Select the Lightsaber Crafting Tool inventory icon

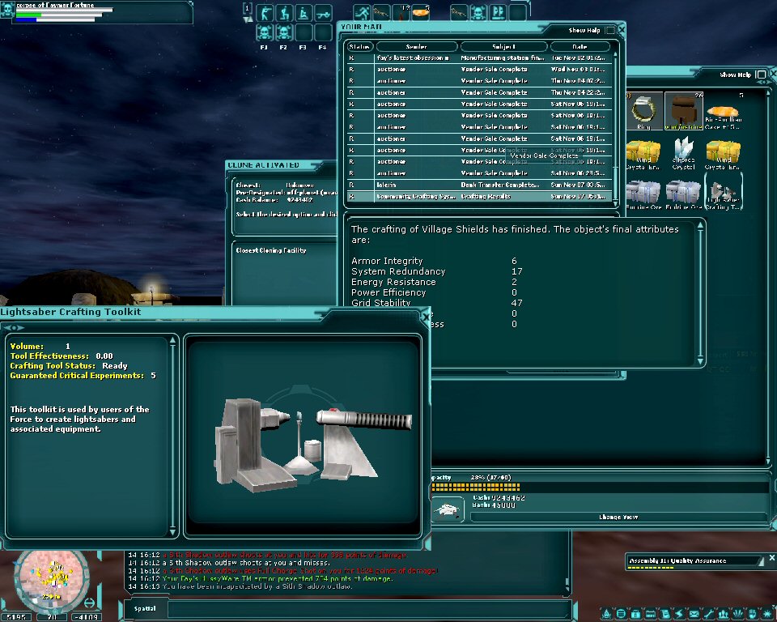723,191
